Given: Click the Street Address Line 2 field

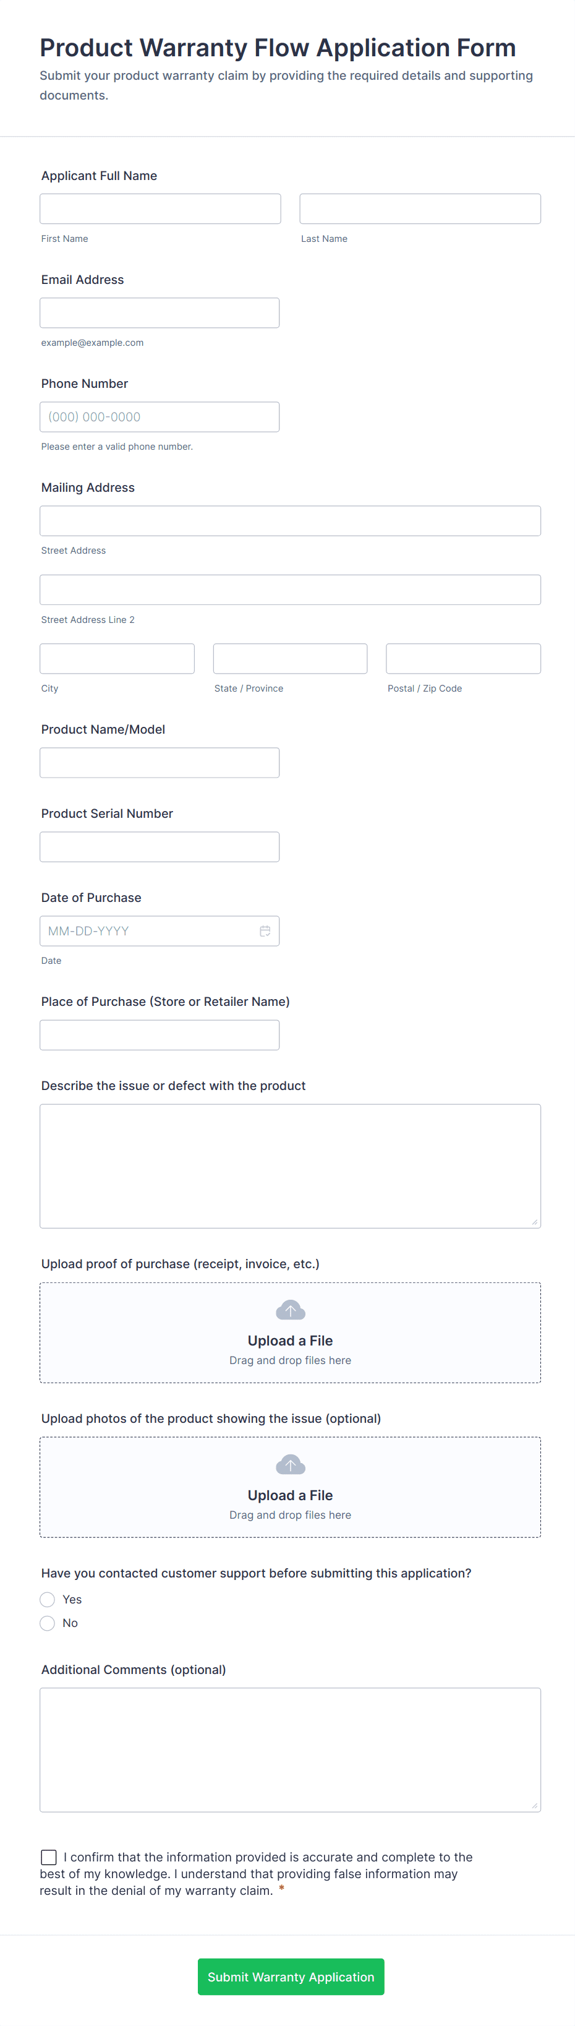Looking at the screenshot, I should pyautogui.click(x=290, y=590).
